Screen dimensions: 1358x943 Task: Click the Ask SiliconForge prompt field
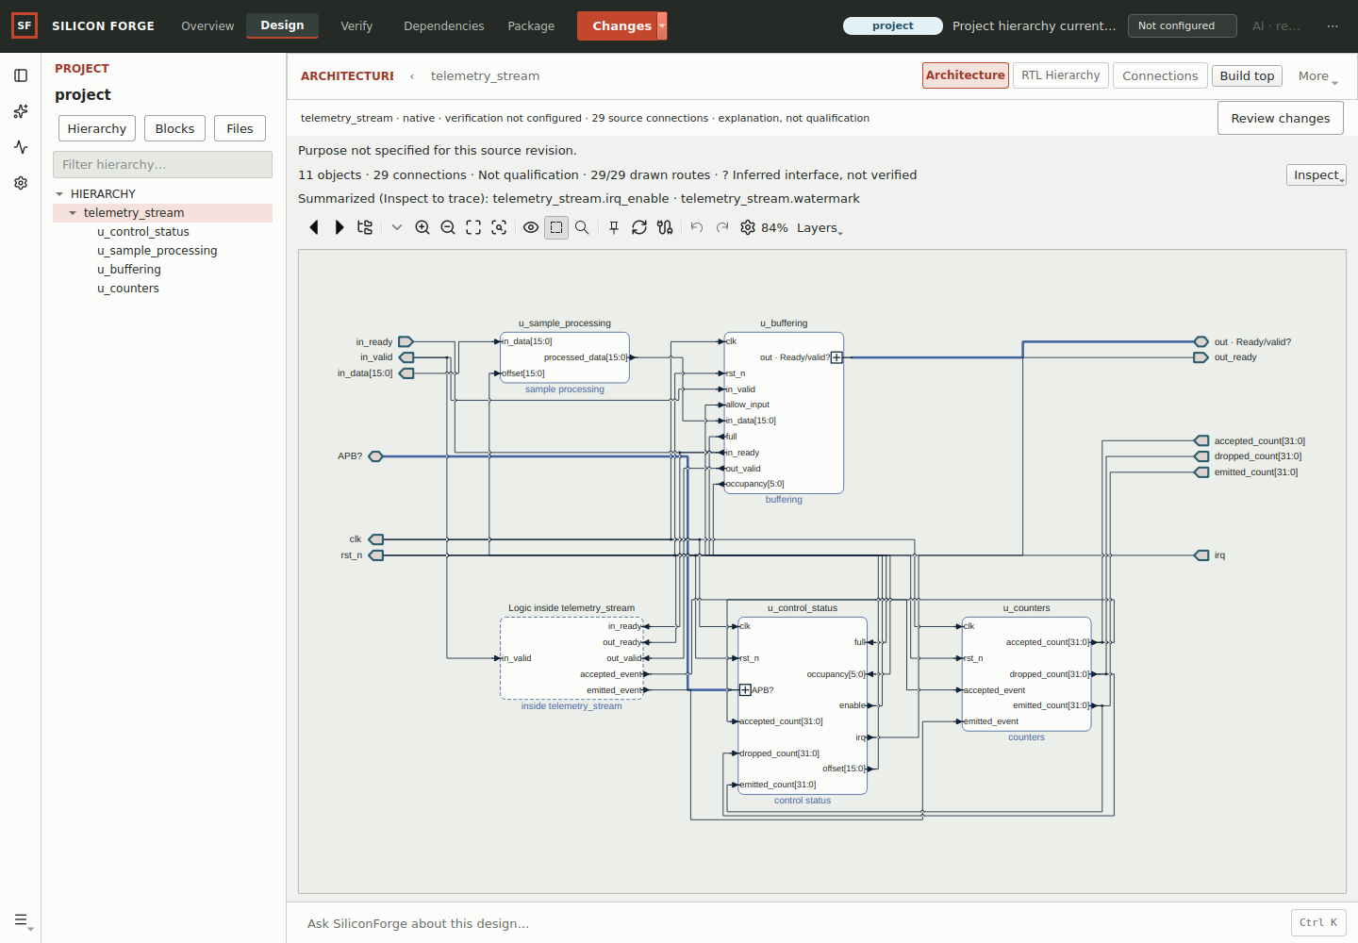click(792, 923)
